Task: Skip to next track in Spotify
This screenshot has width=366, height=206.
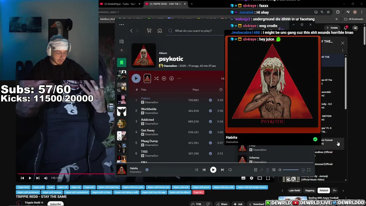Action: 222,170
